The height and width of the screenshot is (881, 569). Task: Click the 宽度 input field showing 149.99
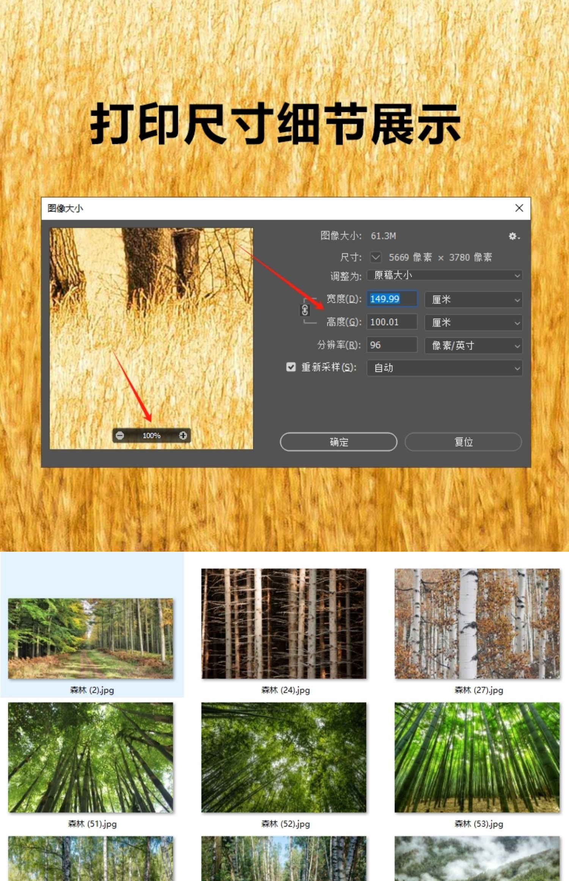(x=392, y=299)
